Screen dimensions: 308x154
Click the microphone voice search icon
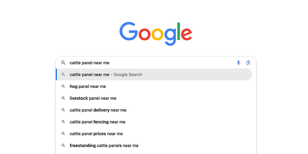coord(239,63)
